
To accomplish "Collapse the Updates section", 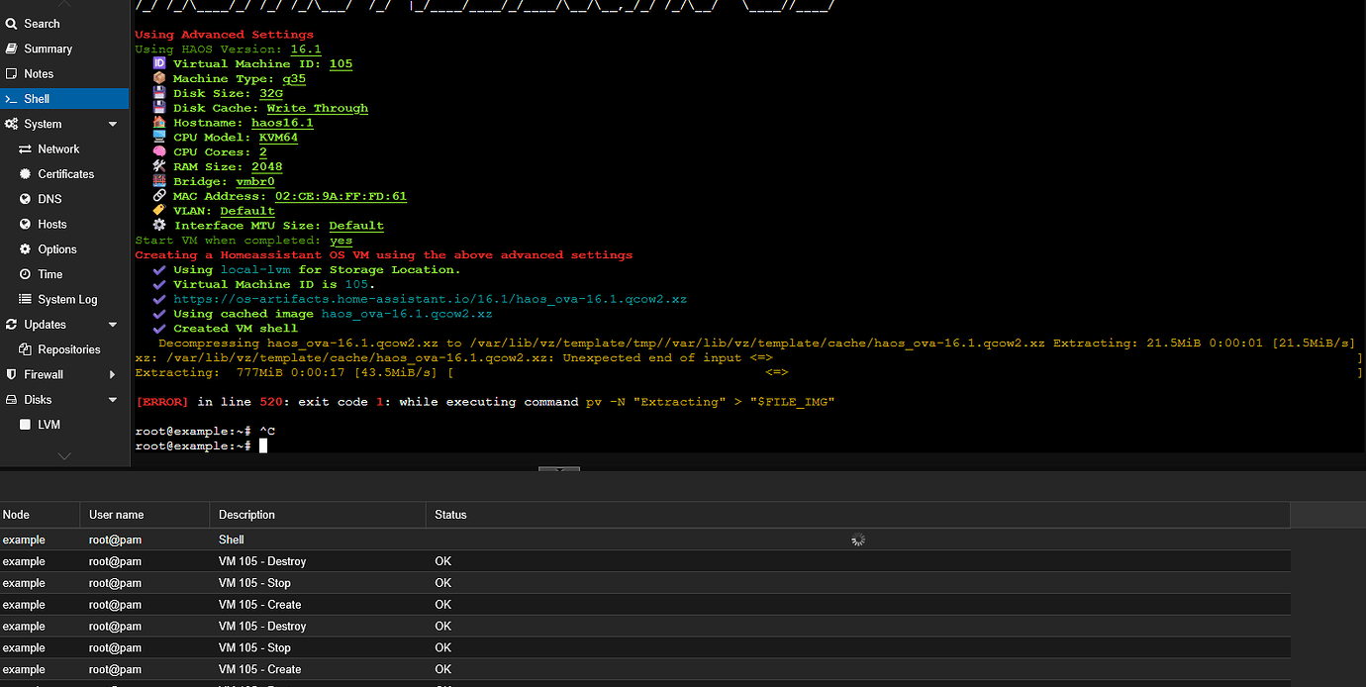I will pos(112,324).
